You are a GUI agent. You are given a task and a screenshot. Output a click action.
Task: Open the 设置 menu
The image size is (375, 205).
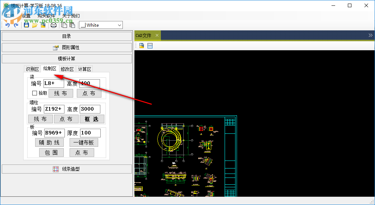pos(26,16)
